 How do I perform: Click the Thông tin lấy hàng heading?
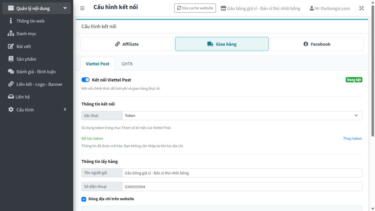click(x=100, y=162)
